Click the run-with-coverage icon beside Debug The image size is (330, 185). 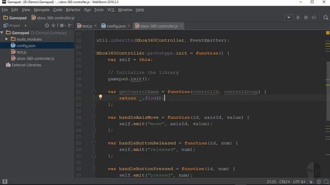point(314,18)
